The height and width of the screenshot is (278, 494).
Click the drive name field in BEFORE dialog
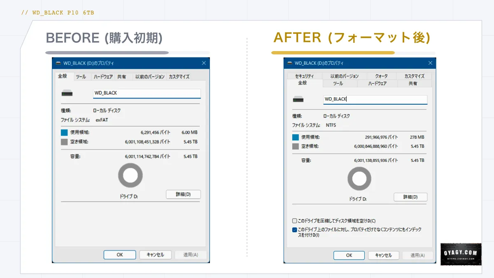coord(147,93)
